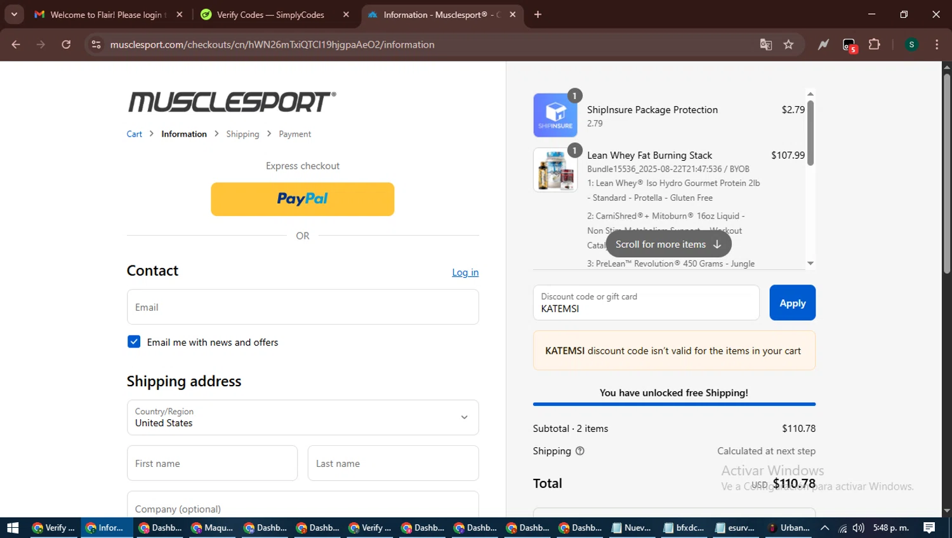Click the ShipInsure Package Protection title
Screen dimensions: 952x538
(652, 109)
